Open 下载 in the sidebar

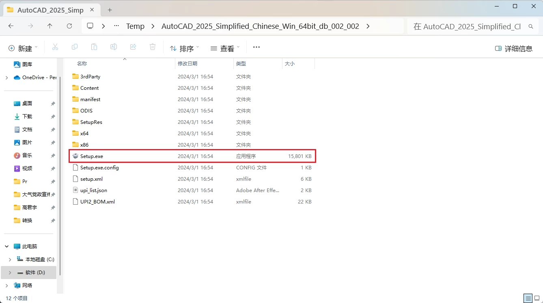tap(23, 116)
